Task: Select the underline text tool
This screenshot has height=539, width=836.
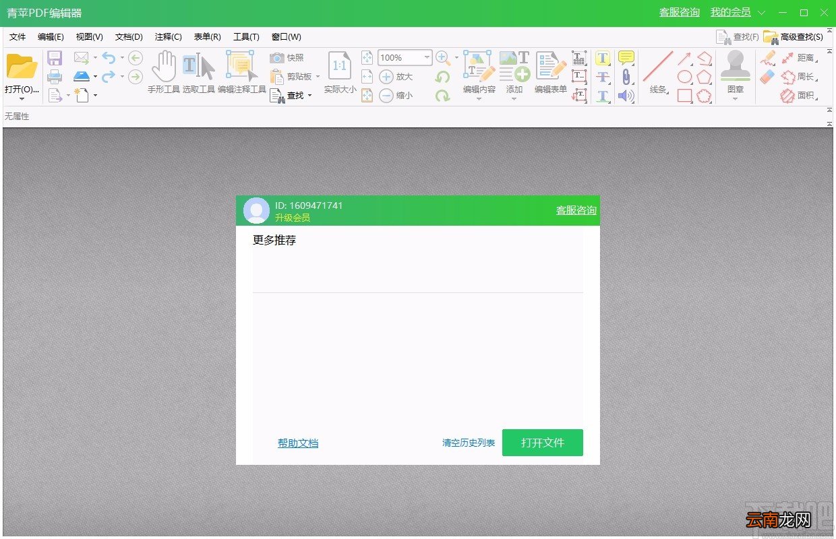Action: tap(603, 96)
